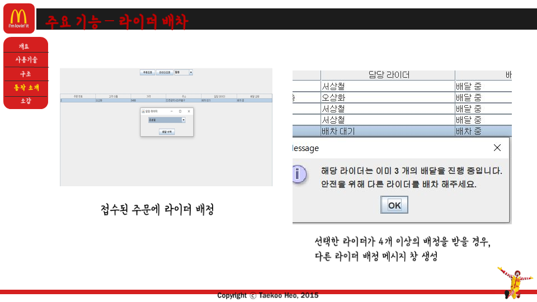Maximize the 담당 라이더 dialog

tap(180, 111)
